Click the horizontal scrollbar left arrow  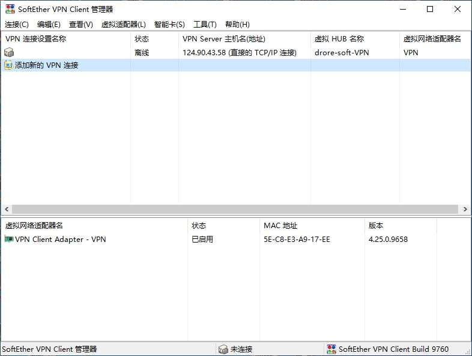click(x=7, y=209)
